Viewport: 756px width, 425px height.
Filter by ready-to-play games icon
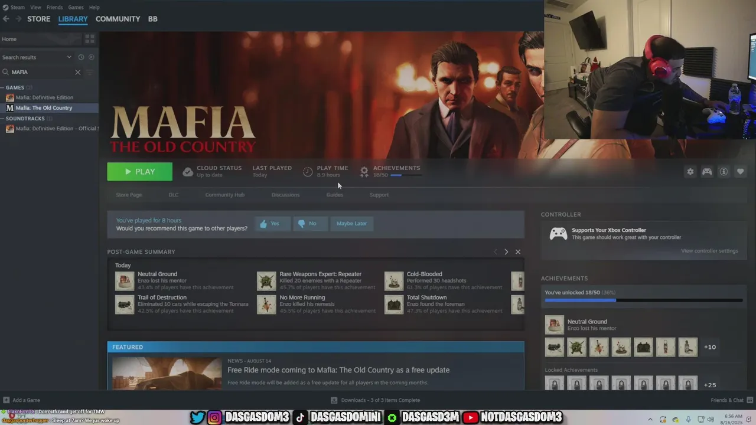pyautogui.click(x=91, y=57)
